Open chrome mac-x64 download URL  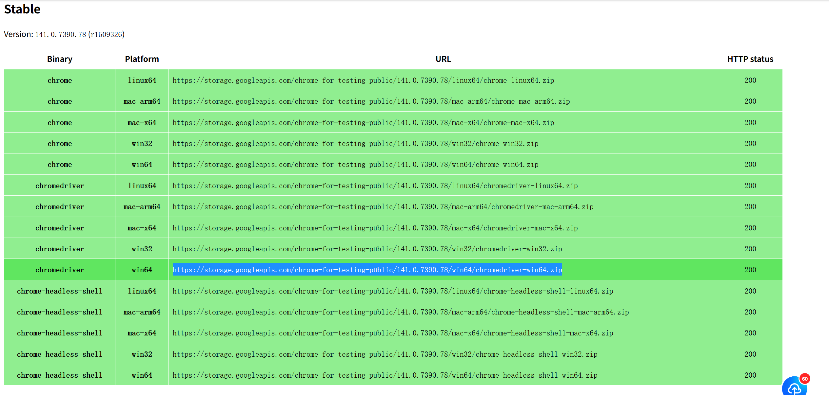pos(363,123)
